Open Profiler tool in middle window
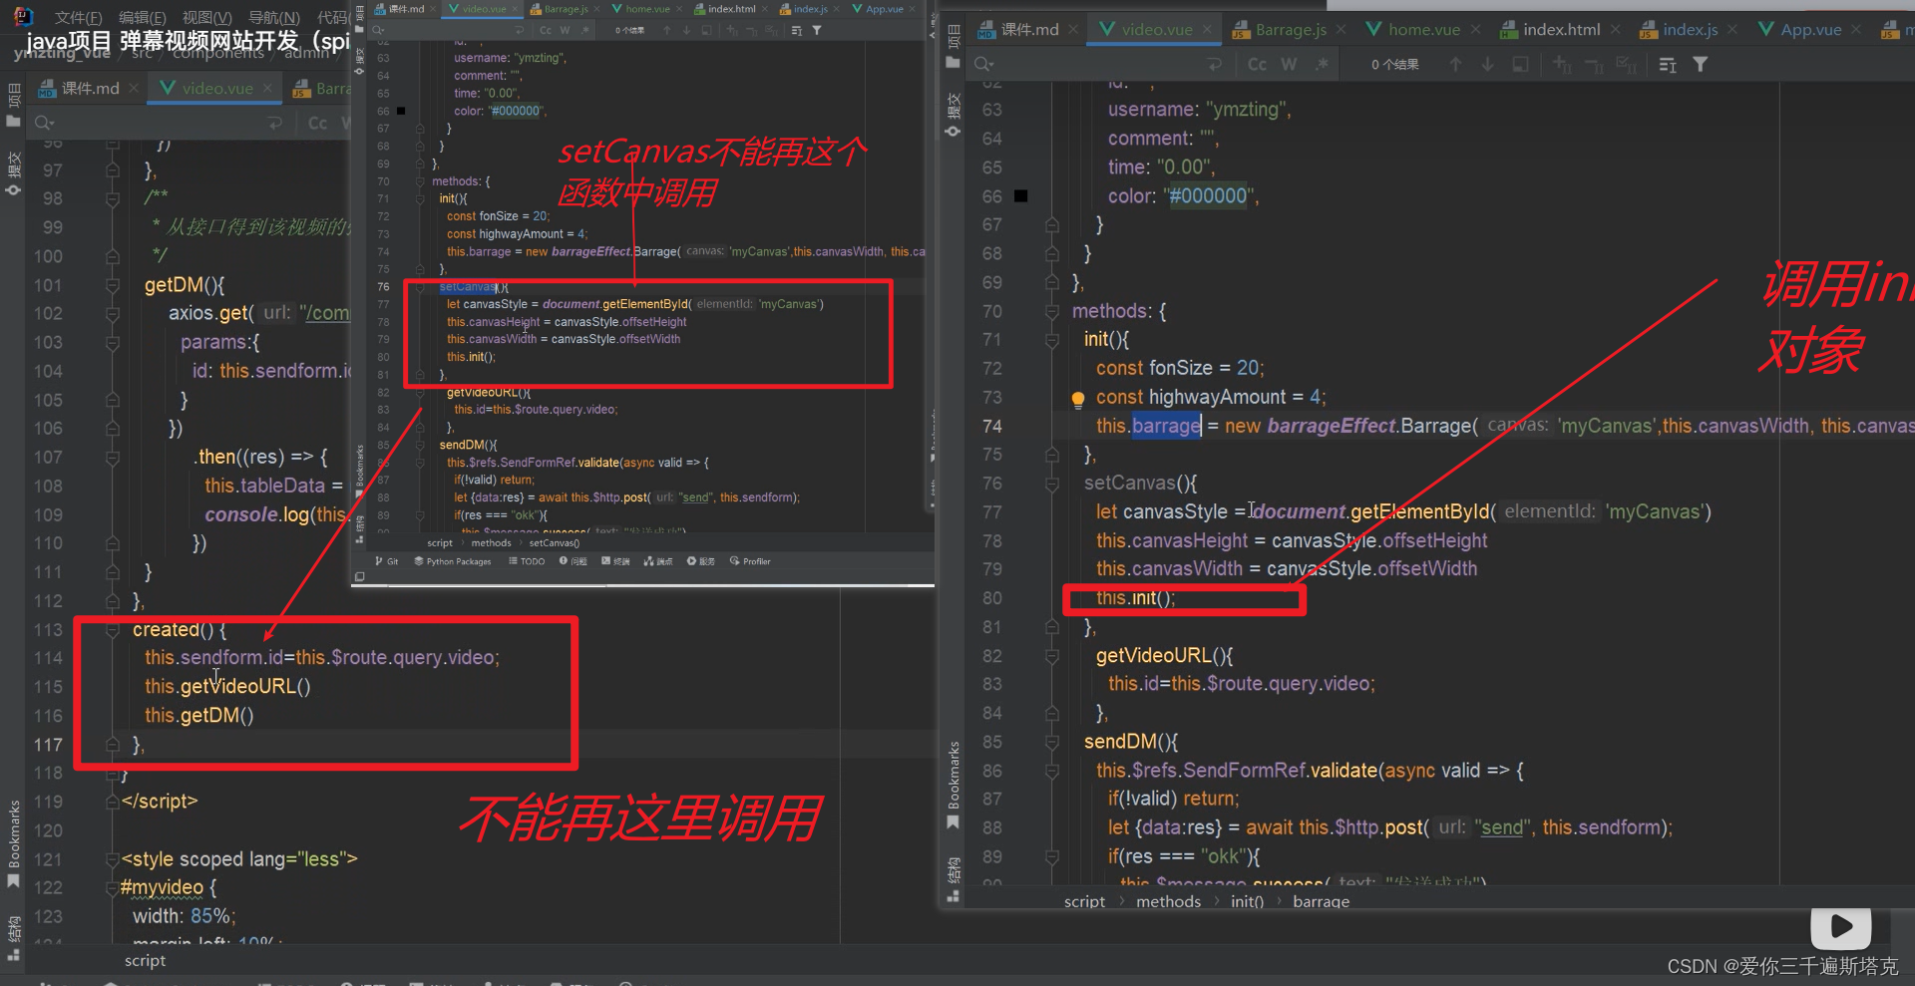This screenshot has width=1915, height=986. coord(750,561)
